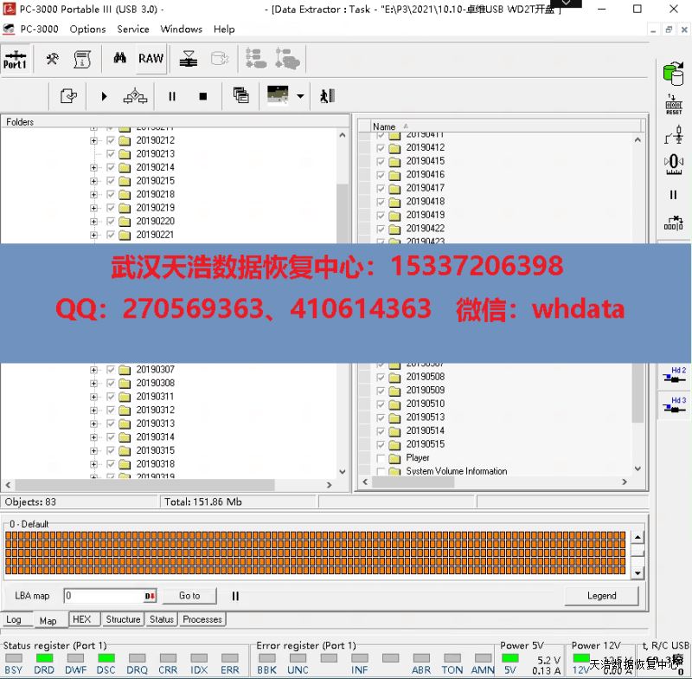
Task: Click the green disk copy icon
Action: point(672,71)
